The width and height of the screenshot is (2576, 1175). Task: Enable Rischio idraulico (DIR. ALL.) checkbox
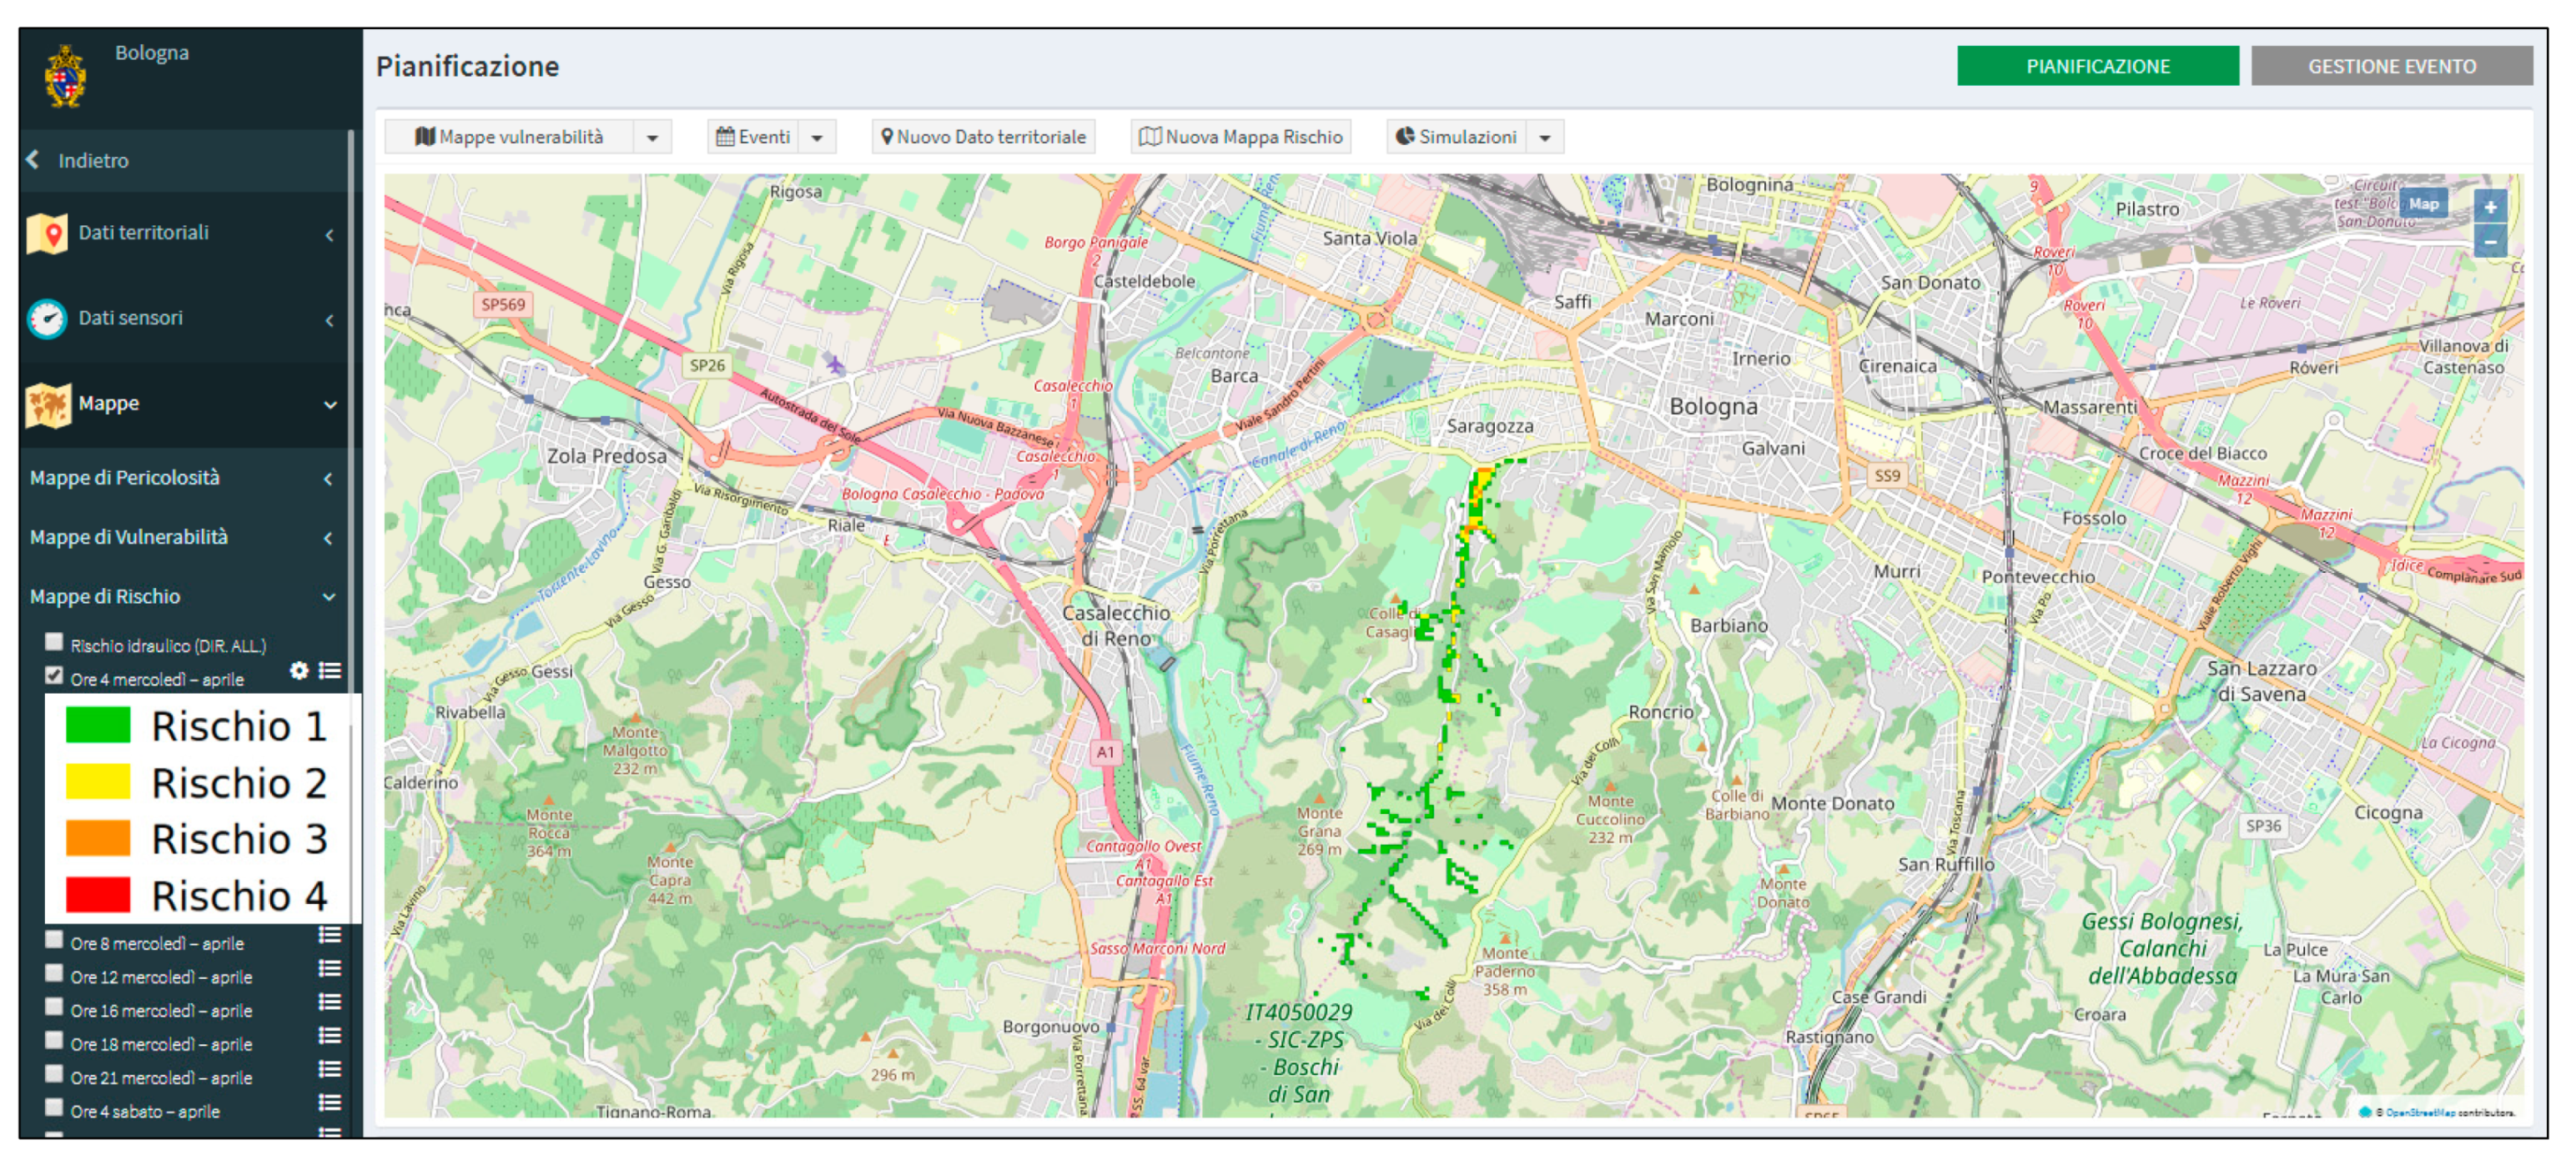click(x=55, y=642)
